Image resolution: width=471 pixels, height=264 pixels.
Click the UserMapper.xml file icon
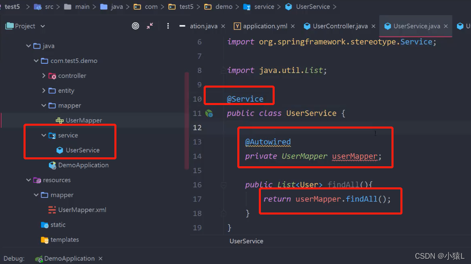(52, 210)
